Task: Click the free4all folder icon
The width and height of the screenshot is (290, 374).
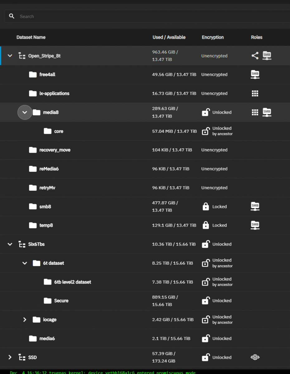Action: click(33, 74)
